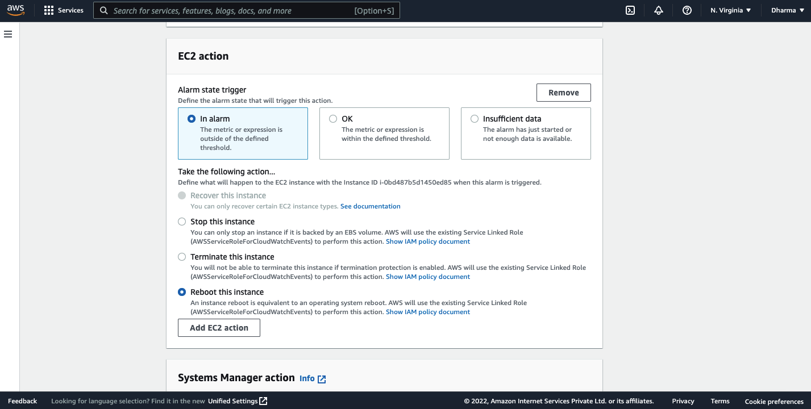Click Add EC2 action button
This screenshot has width=811, height=409.
point(219,328)
